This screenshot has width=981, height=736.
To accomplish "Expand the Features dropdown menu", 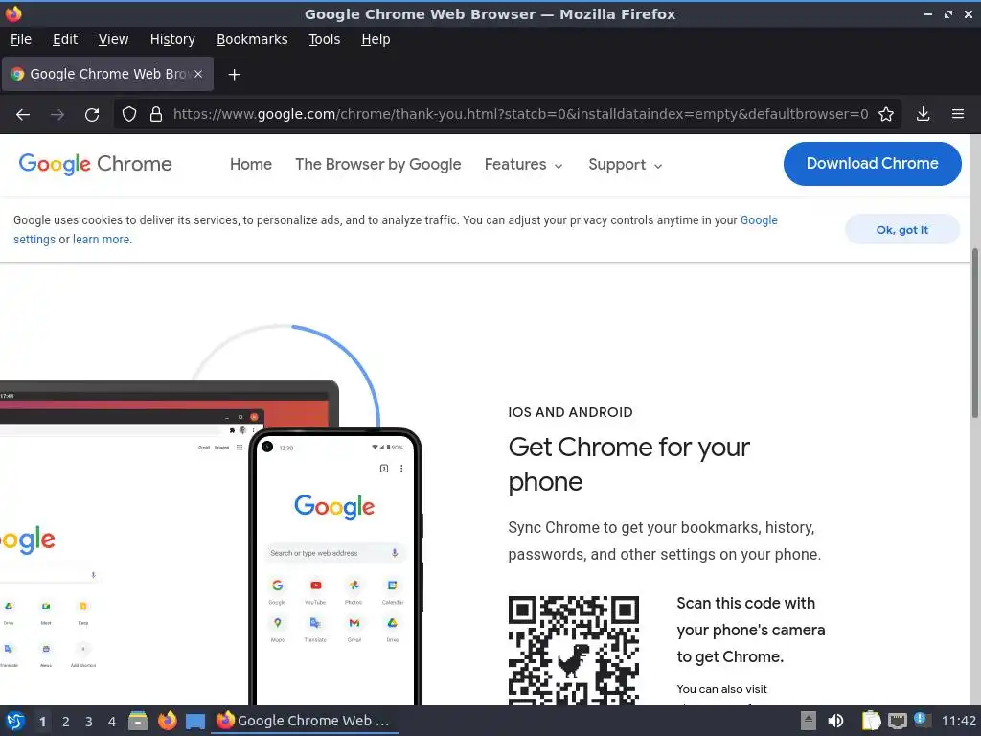I will 524,165.
